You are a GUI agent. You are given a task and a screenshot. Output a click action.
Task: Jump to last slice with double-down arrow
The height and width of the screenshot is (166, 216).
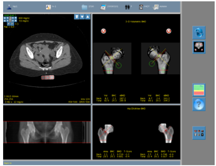pyautogui.click(x=77, y=17)
